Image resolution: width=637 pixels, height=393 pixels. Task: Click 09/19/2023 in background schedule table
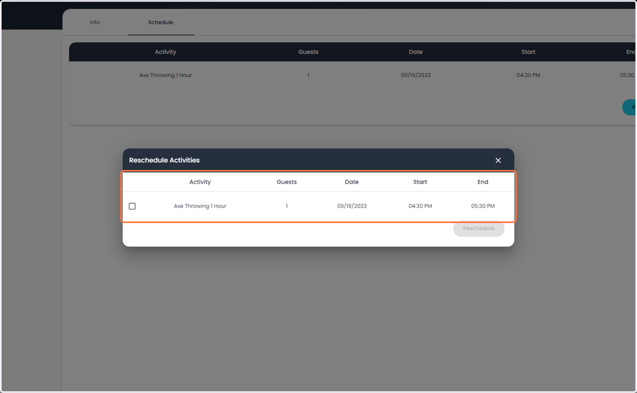[x=416, y=75]
